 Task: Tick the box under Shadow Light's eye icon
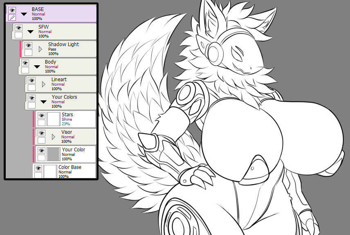28,53
